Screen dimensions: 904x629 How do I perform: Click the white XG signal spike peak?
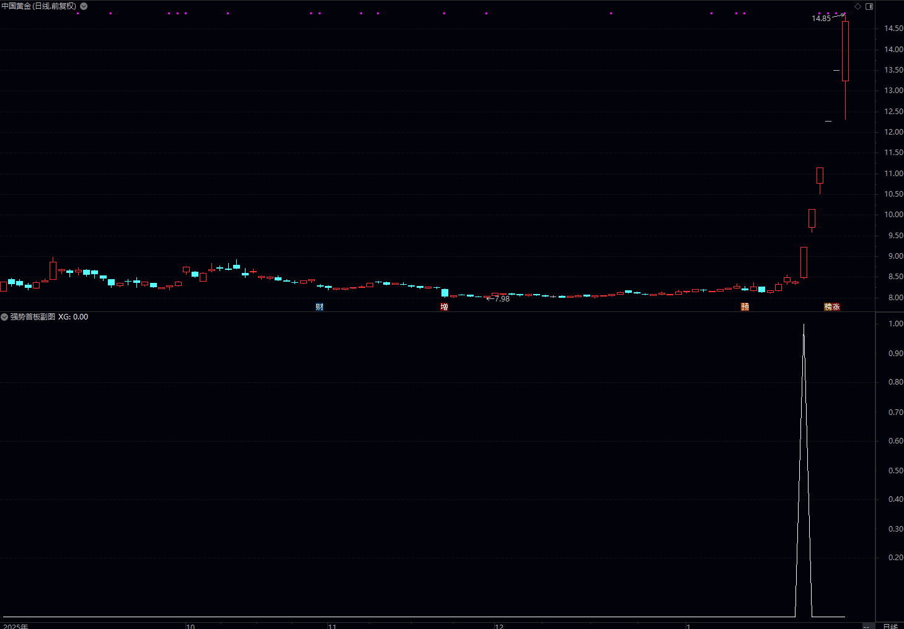804,325
